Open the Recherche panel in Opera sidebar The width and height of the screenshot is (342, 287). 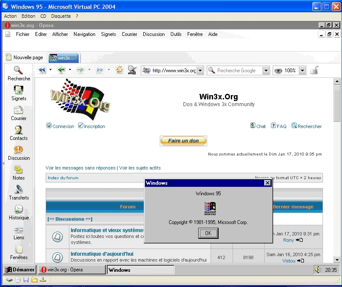[19, 74]
